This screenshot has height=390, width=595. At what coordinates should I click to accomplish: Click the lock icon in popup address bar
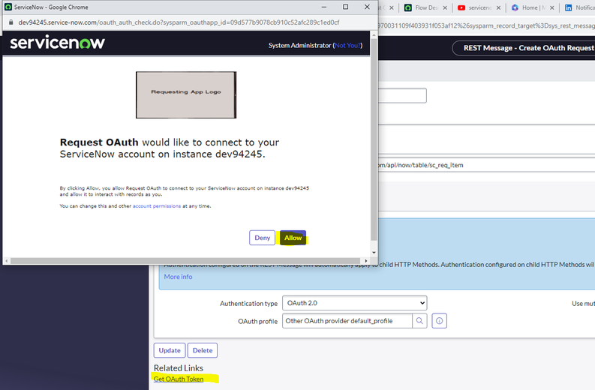coord(11,22)
